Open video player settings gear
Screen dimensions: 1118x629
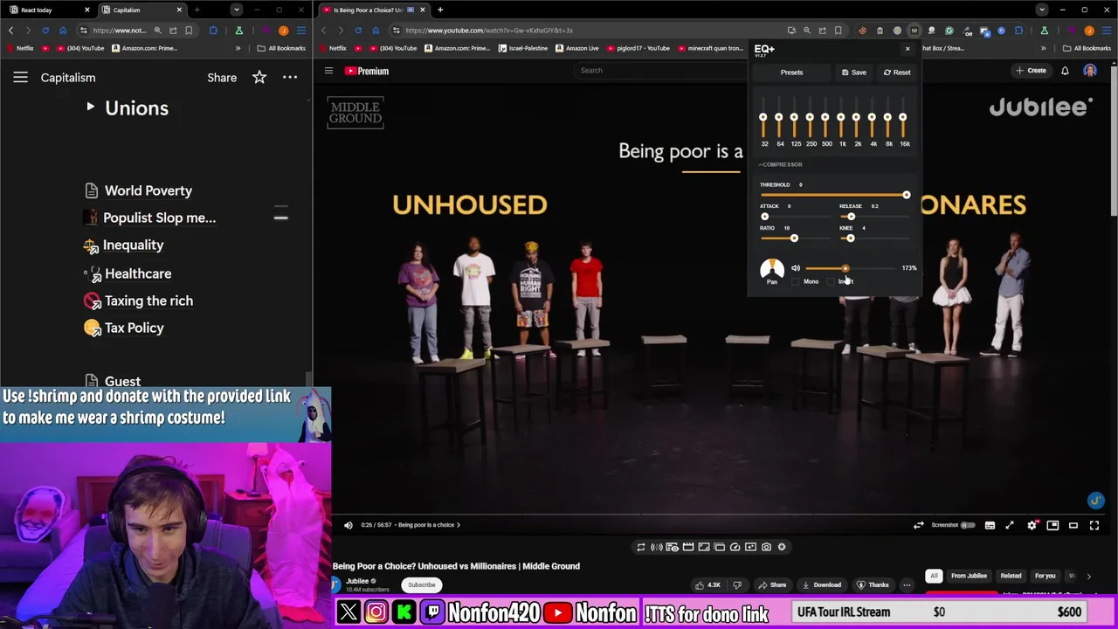pyautogui.click(x=1032, y=525)
